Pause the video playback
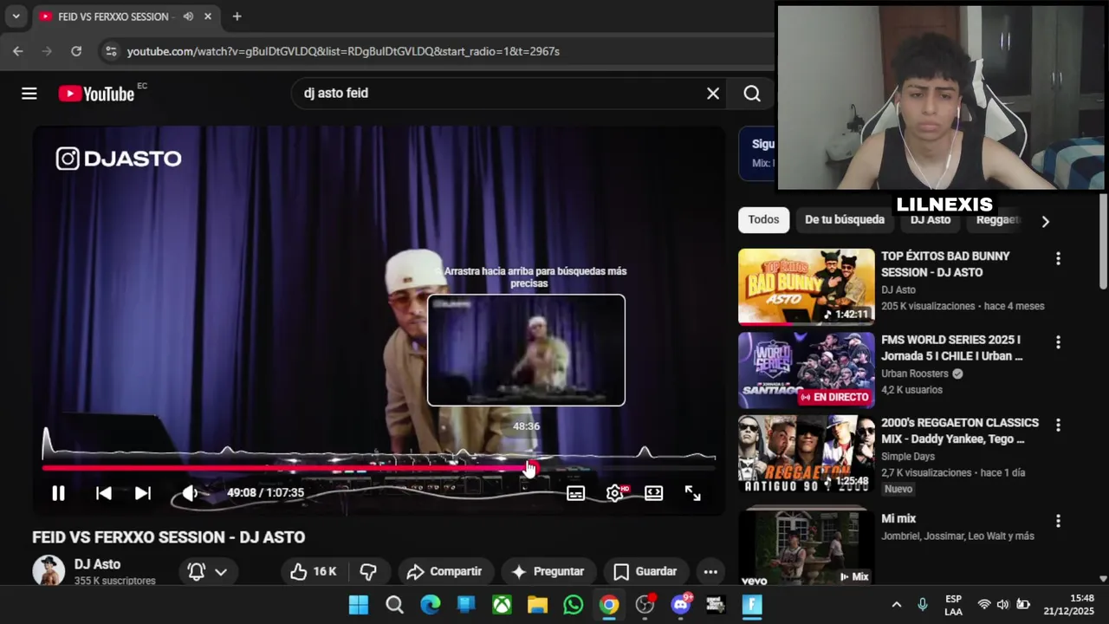Screen dimensions: 1109x624 [x=58, y=493]
